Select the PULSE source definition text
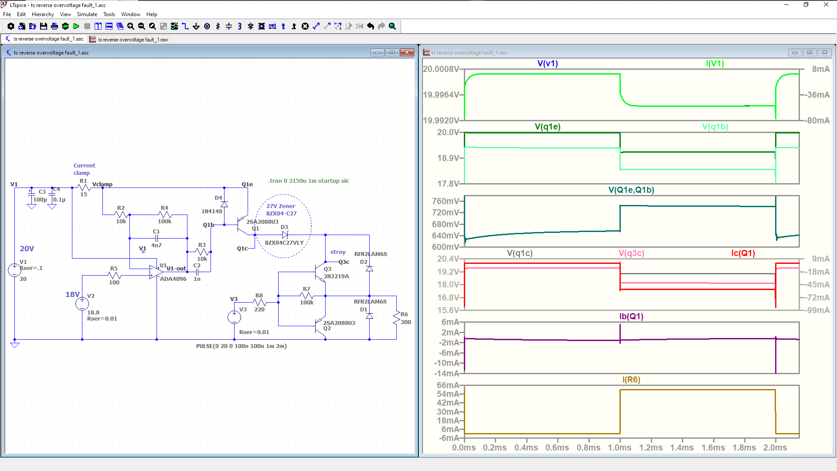This screenshot has width=837, height=471. (x=241, y=346)
